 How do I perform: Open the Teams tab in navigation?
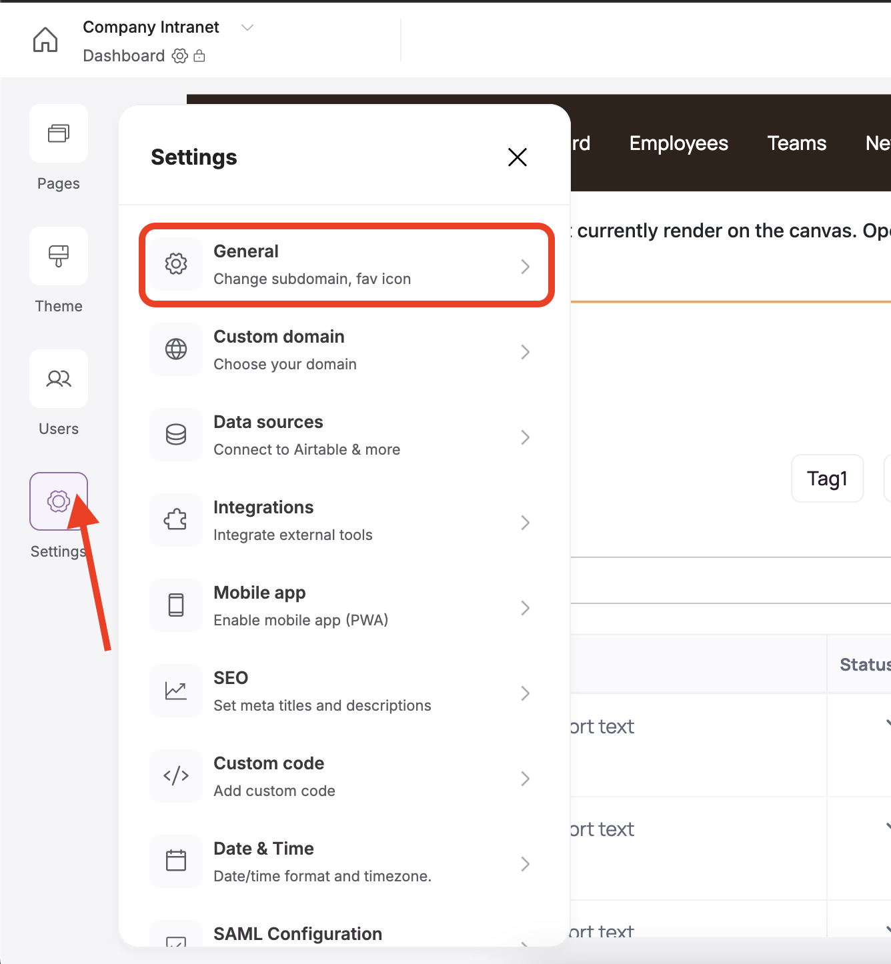tap(797, 143)
